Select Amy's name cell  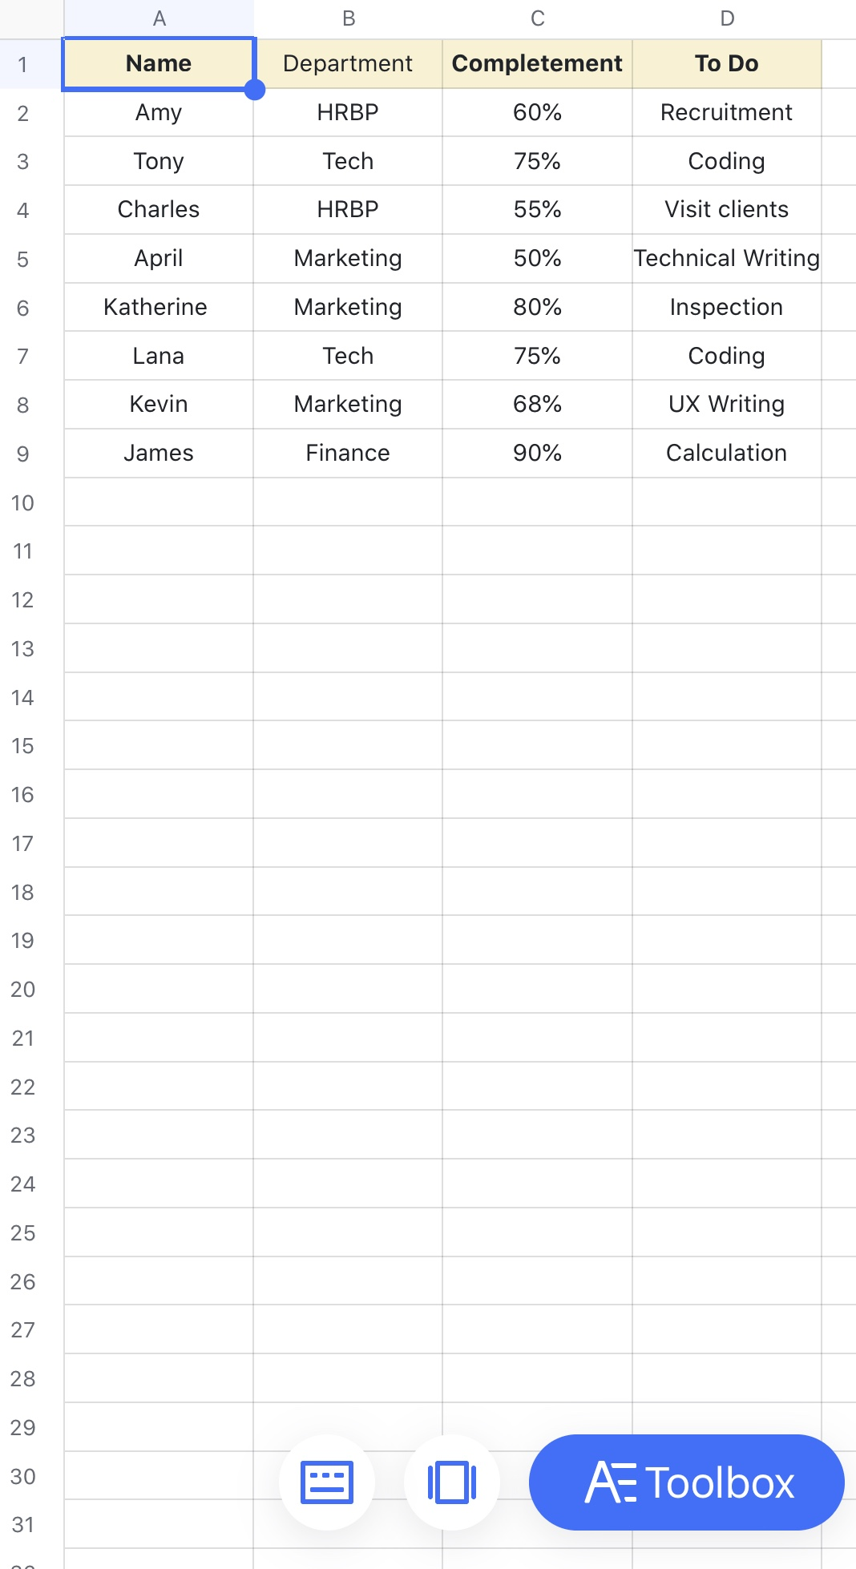[158, 113]
